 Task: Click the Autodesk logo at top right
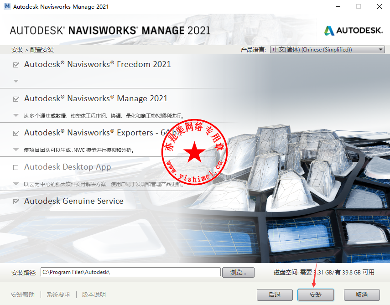(353, 31)
